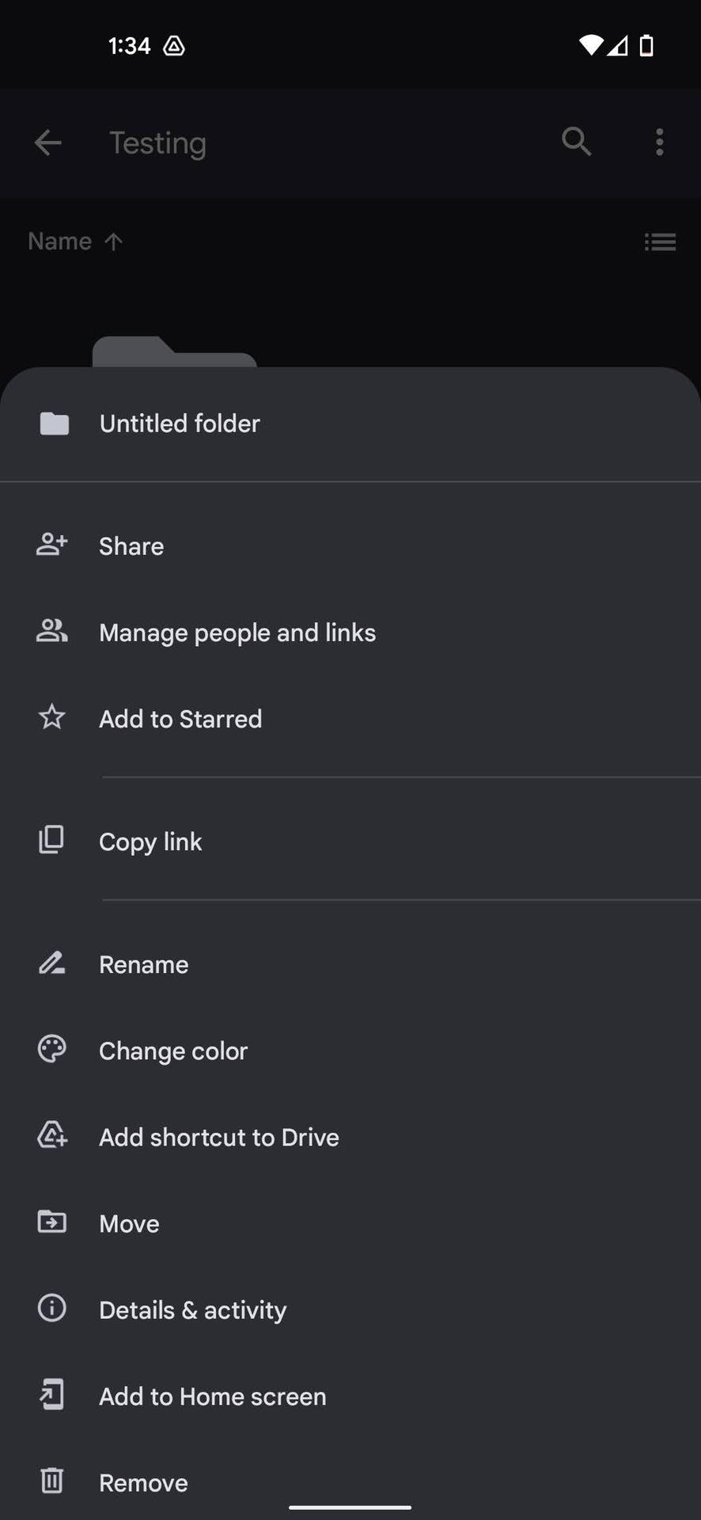
Task: Open the search in Testing folder
Action: click(576, 142)
